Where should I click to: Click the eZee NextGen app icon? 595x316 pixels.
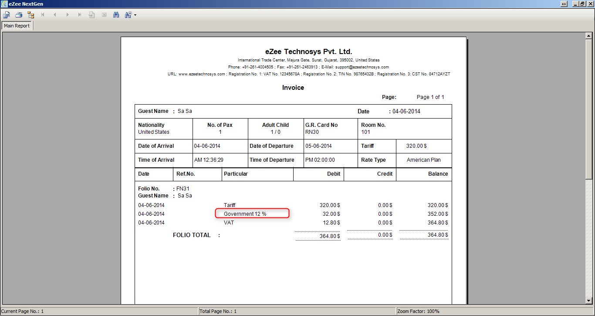click(x=4, y=3)
